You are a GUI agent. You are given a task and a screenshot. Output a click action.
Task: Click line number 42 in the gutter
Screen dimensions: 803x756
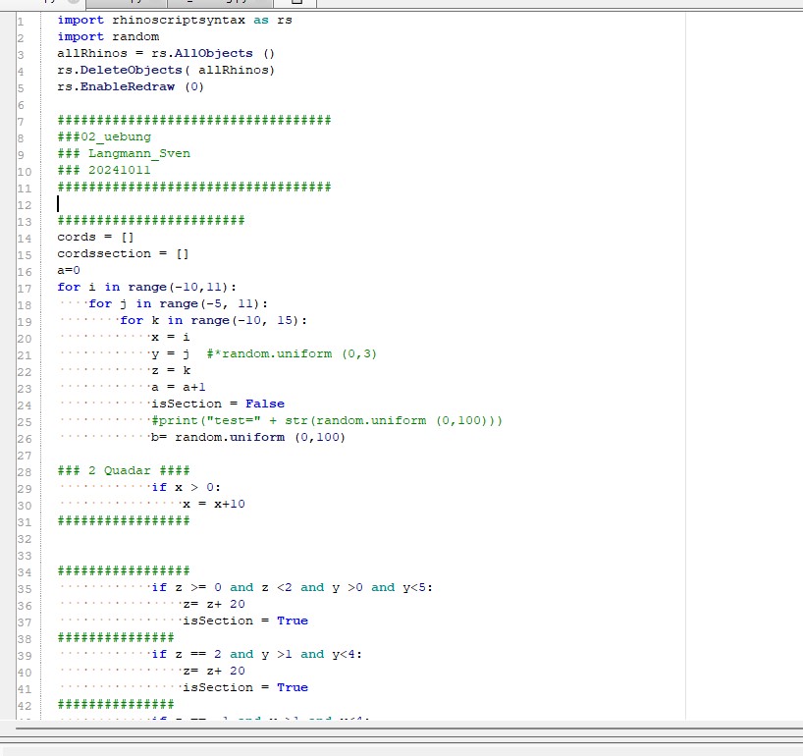[25, 705]
